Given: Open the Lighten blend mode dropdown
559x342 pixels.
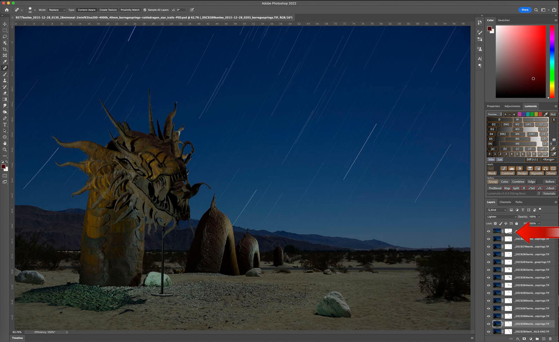Looking at the screenshot, I should [x=501, y=217].
